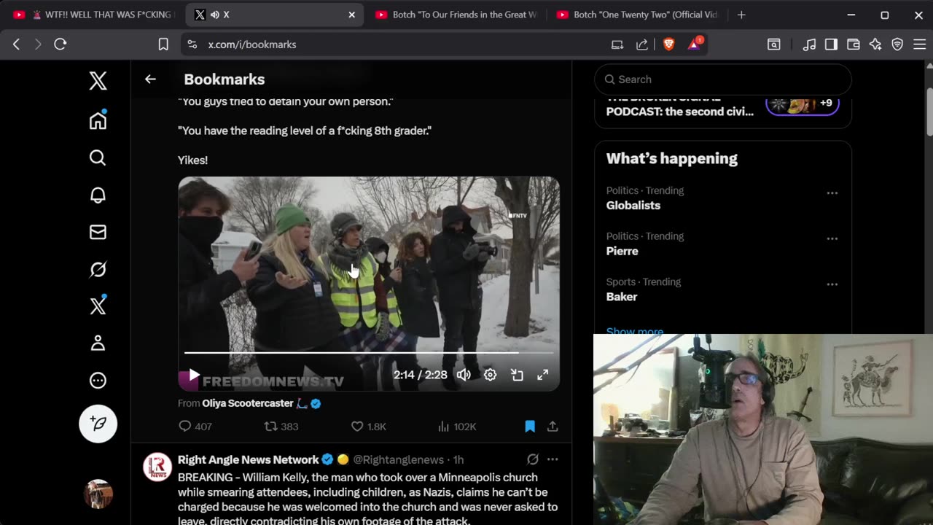Open more options for Globalists trend
The image size is (933, 525).
tap(832, 193)
